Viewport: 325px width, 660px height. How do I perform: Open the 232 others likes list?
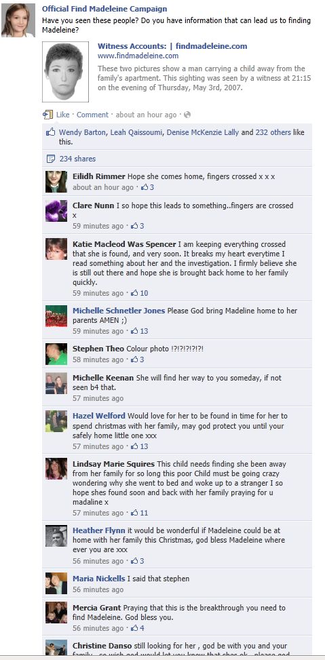click(x=273, y=132)
